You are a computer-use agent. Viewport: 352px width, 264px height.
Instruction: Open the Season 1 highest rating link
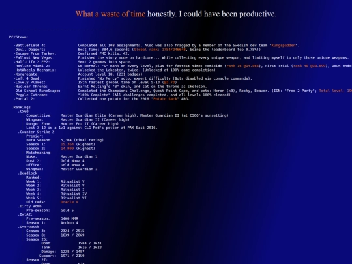point(67,144)
